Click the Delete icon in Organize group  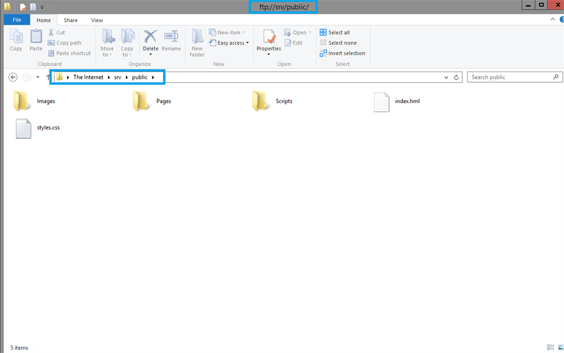150,37
